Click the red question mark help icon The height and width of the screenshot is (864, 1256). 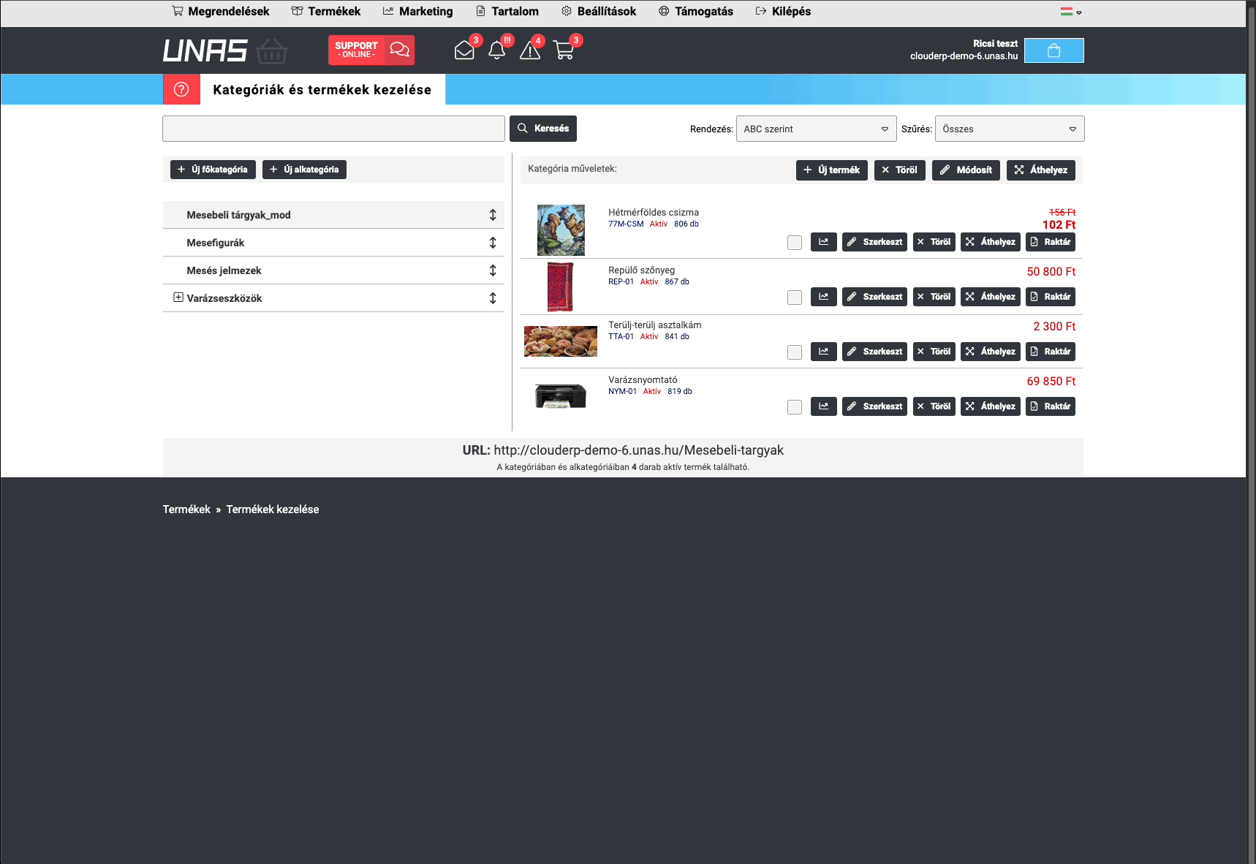181,89
